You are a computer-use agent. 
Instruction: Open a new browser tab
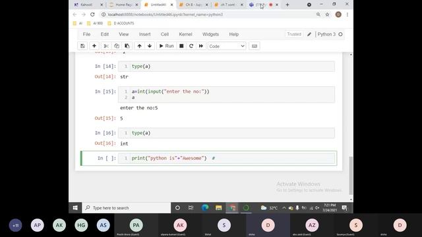click(287, 5)
